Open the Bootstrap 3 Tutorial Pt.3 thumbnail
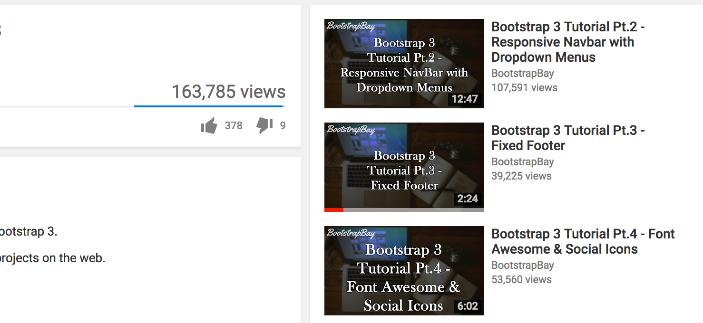This screenshot has width=703, height=323. coord(404,167)
